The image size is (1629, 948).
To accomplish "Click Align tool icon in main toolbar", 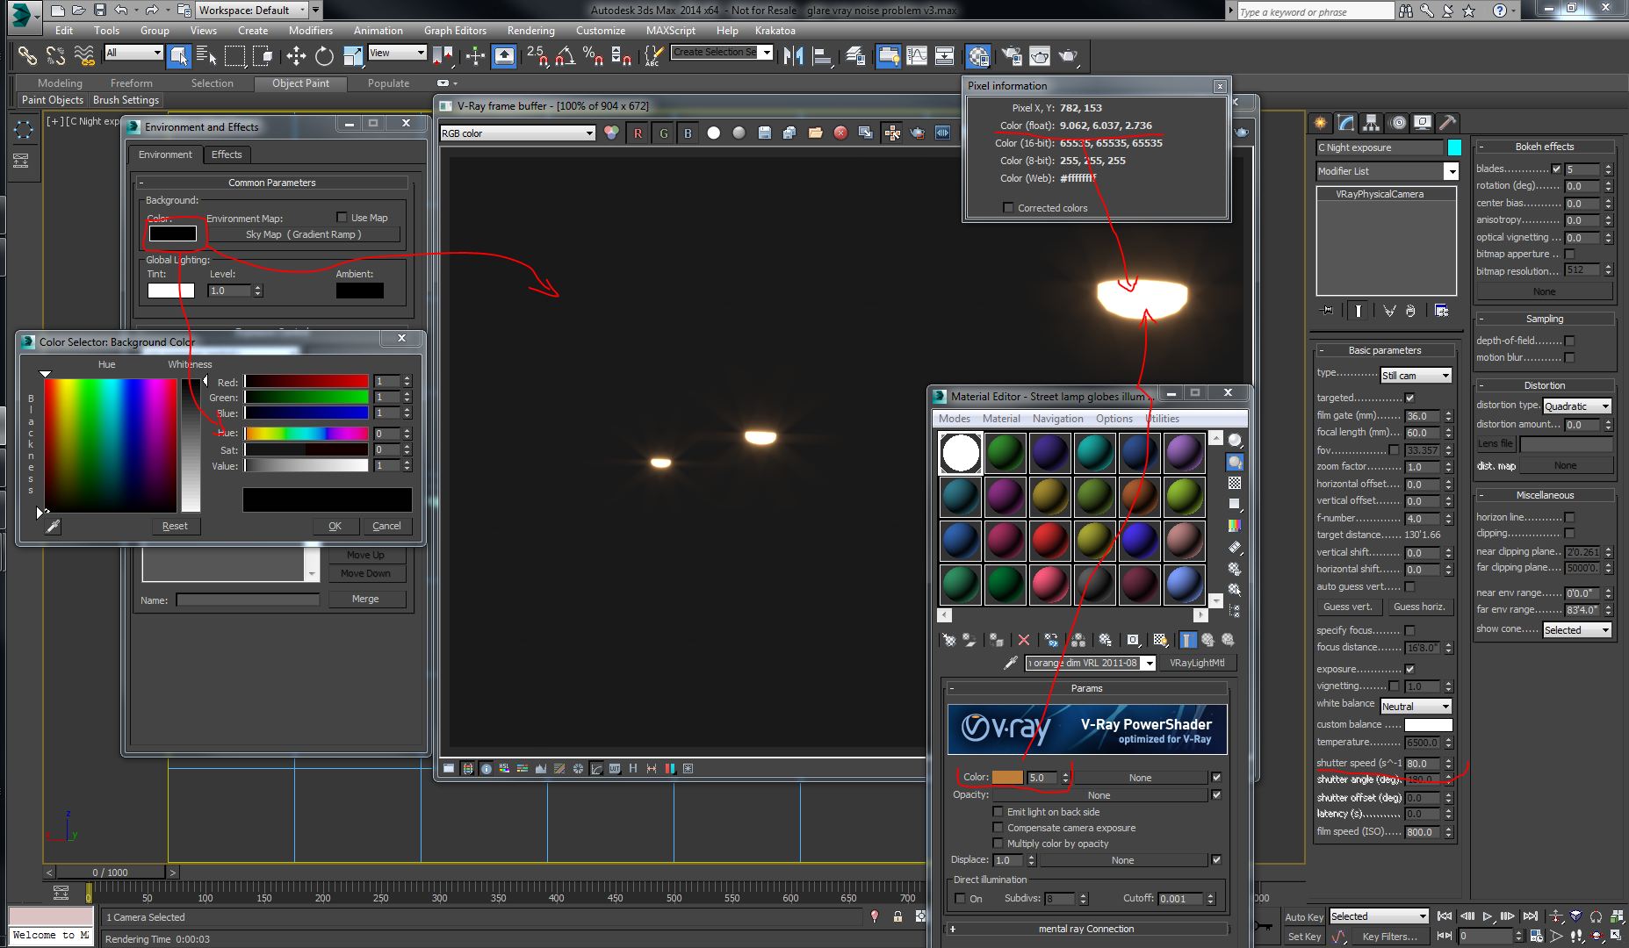I will (823, 56).
